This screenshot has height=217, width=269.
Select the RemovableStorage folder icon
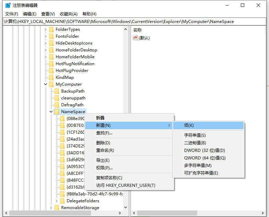(57, 208)
